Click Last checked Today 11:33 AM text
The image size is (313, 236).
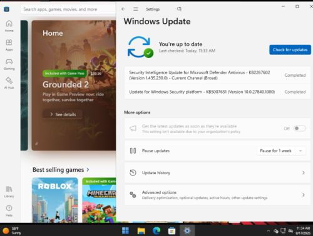187,51
